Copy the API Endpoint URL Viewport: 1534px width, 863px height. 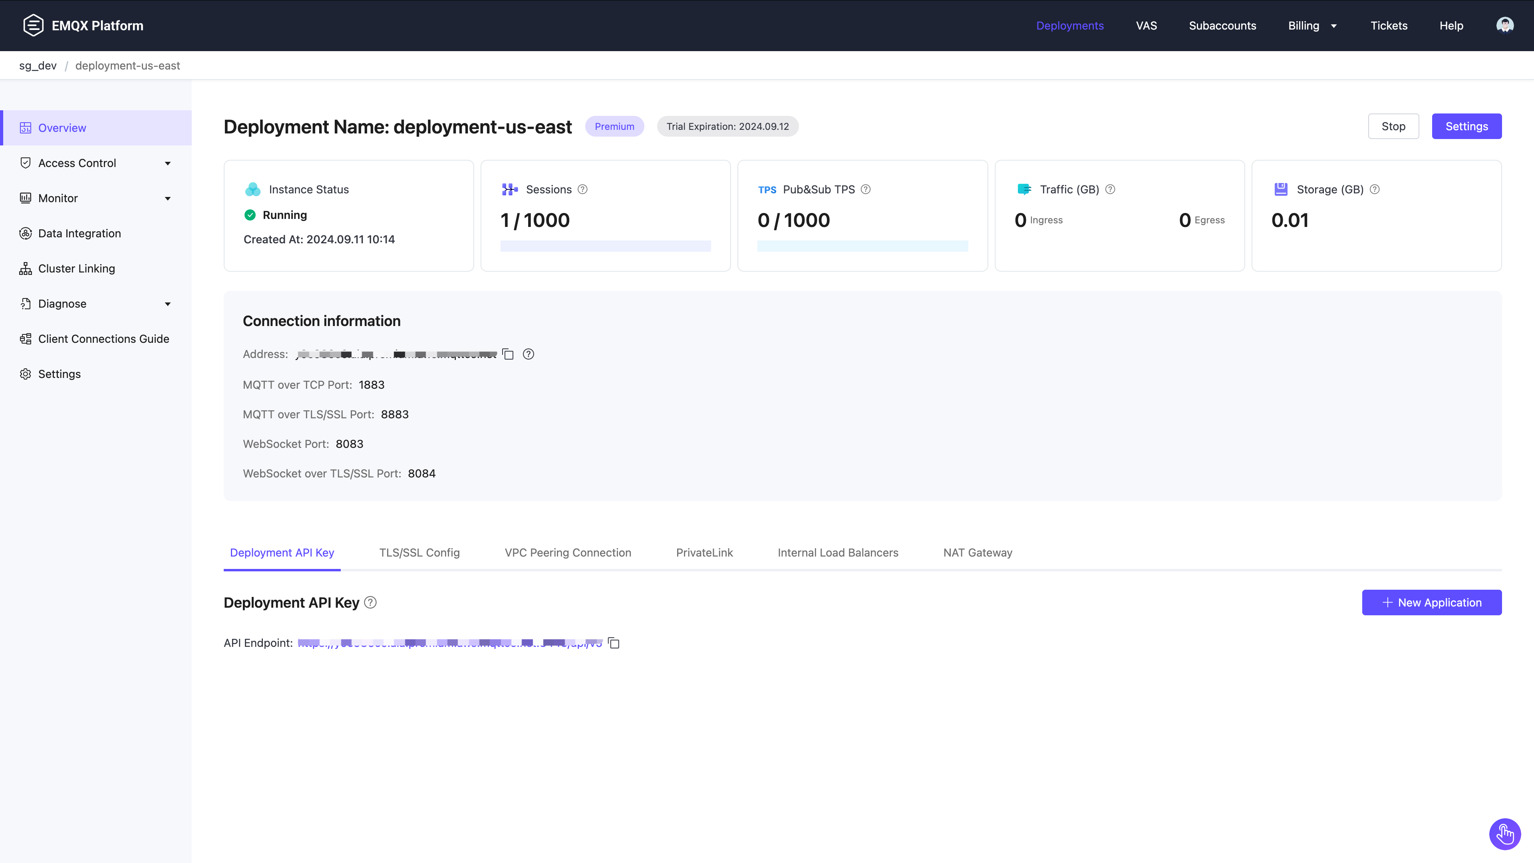pyautogui.click(x=614, y=643)
